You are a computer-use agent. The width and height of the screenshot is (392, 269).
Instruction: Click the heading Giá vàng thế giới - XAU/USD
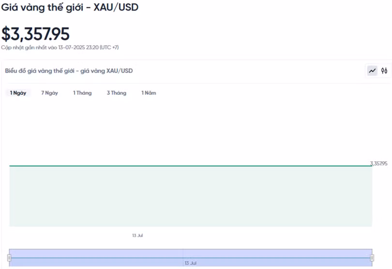tap(70, 8)
